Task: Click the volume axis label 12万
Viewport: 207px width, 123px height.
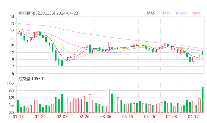Action: (x=10, y=83)
